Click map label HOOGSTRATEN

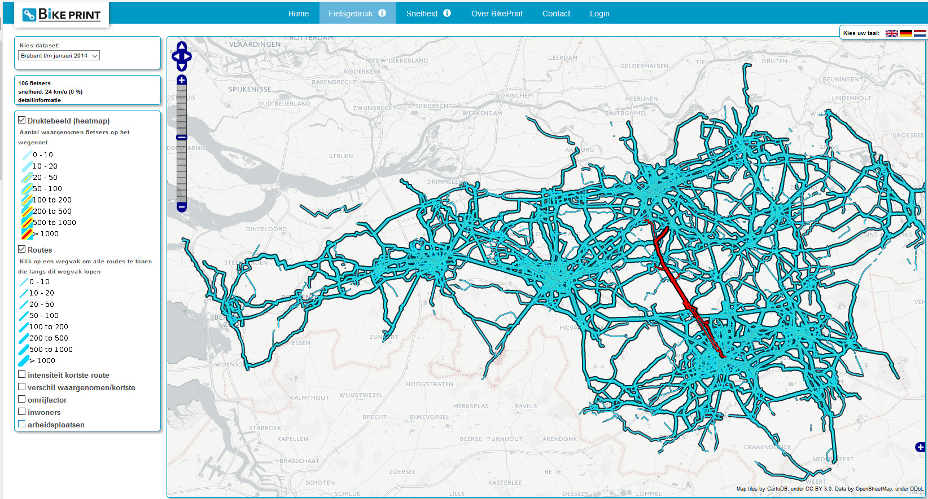(430, 384)
